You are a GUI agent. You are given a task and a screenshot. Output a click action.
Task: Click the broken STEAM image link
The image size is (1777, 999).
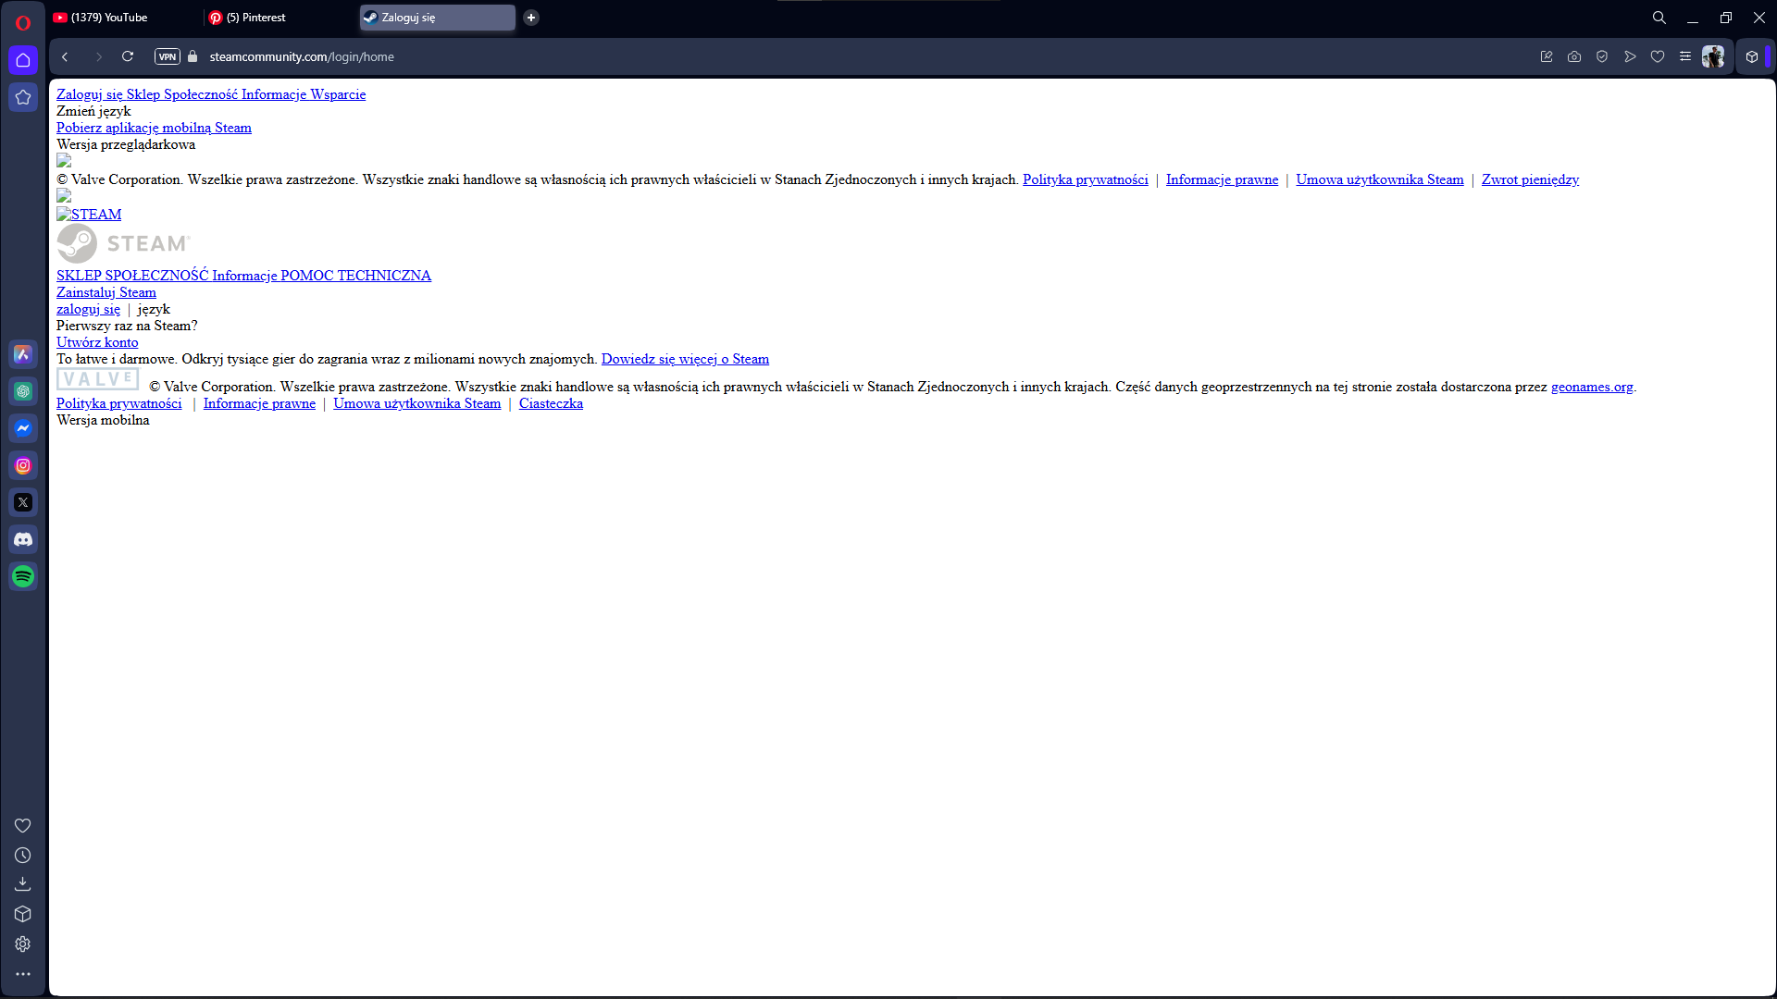click(89, 215)
